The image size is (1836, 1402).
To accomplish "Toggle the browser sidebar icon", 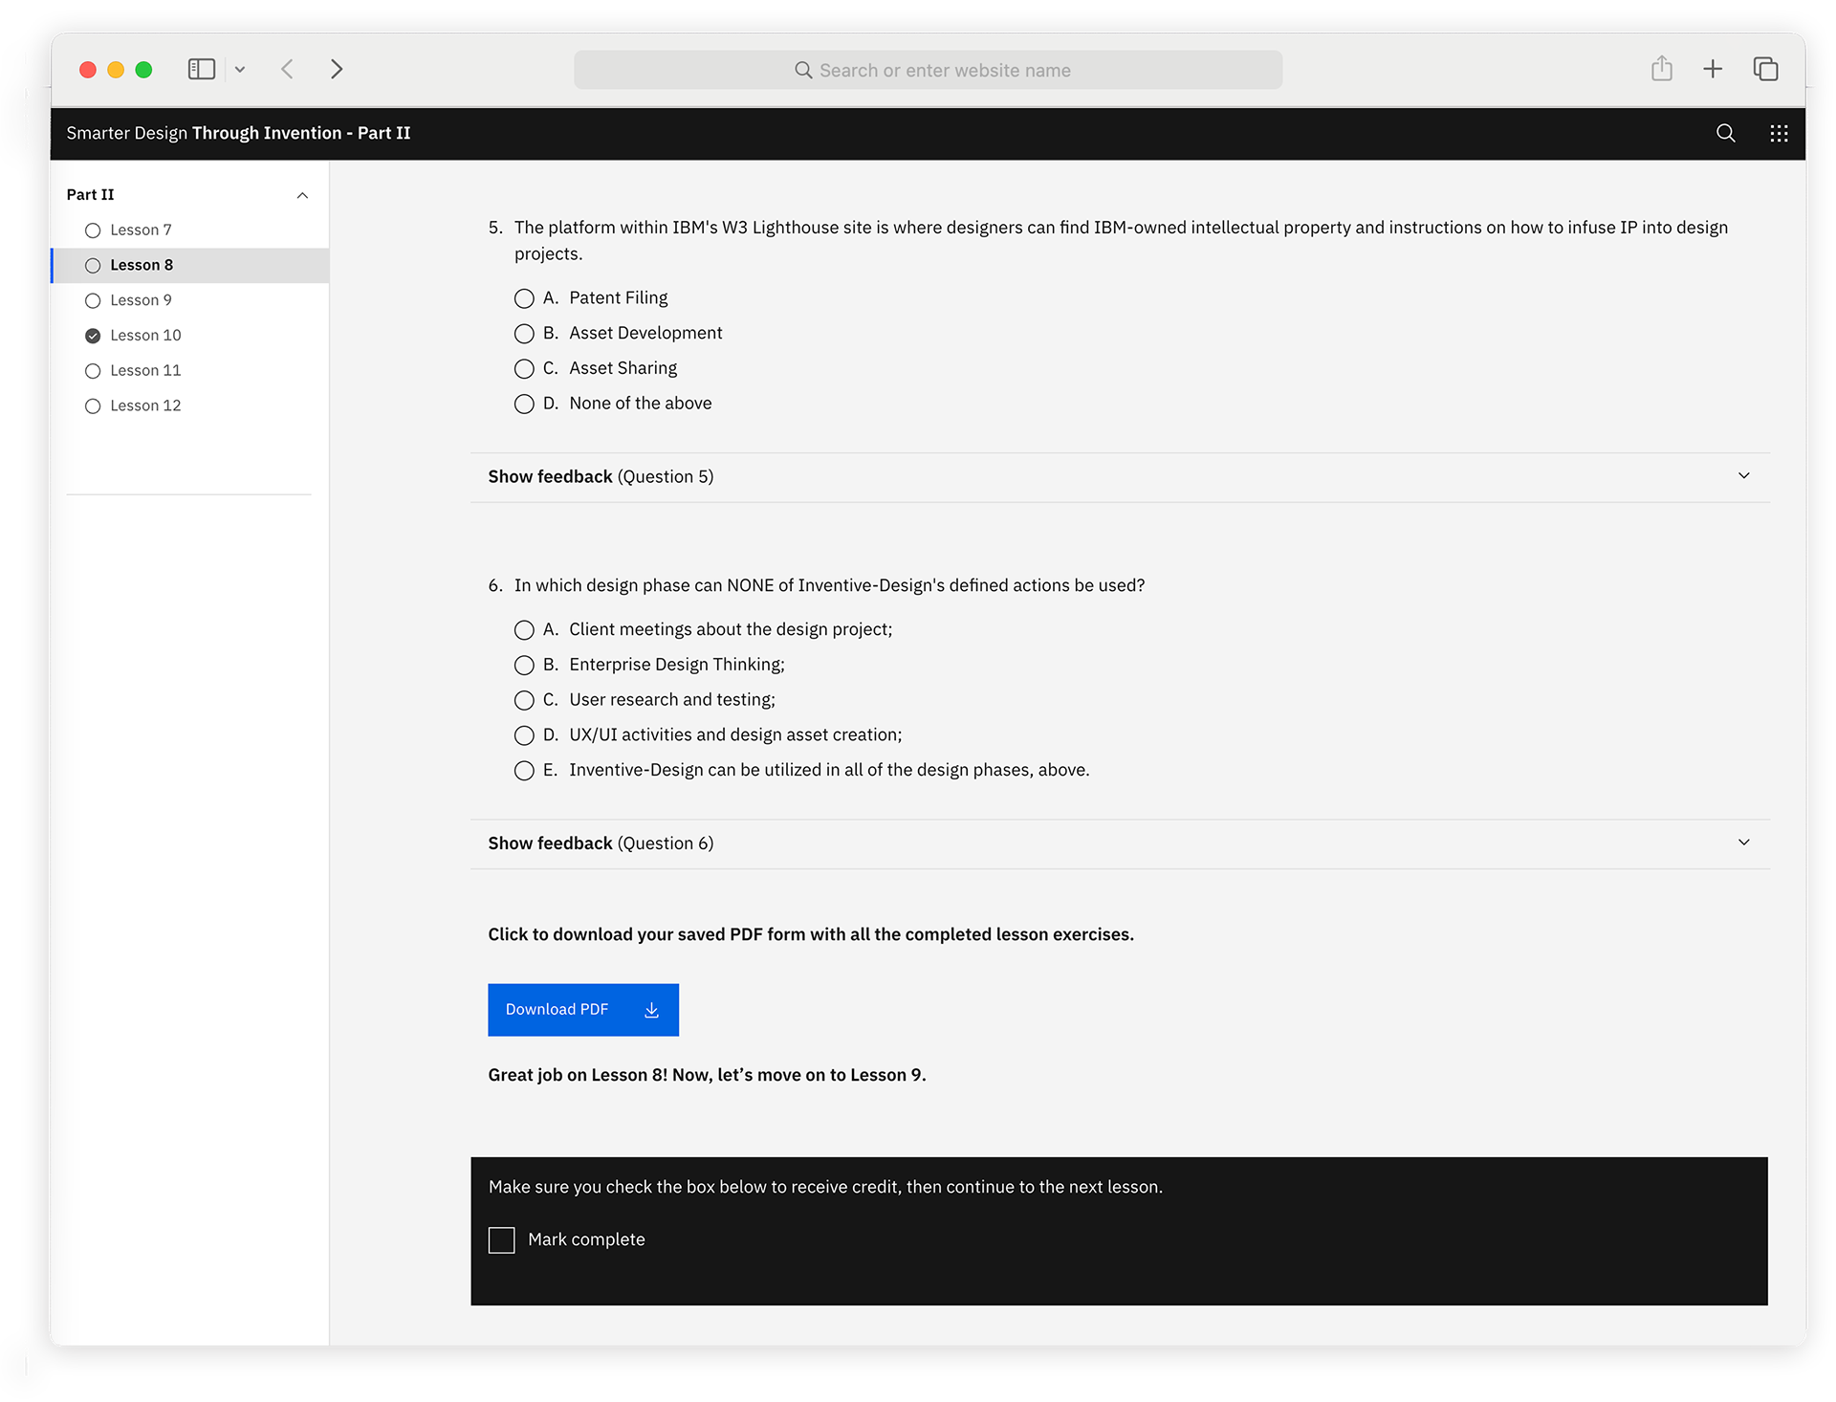I will (x=202, y=69).
